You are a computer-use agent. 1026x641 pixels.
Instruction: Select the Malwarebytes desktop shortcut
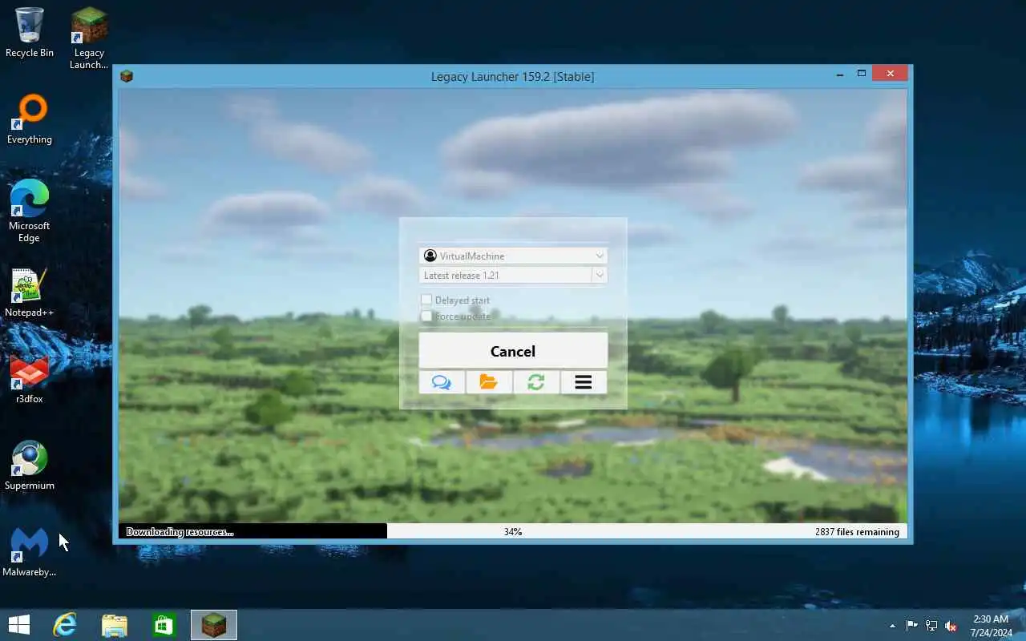coord(30,552)
